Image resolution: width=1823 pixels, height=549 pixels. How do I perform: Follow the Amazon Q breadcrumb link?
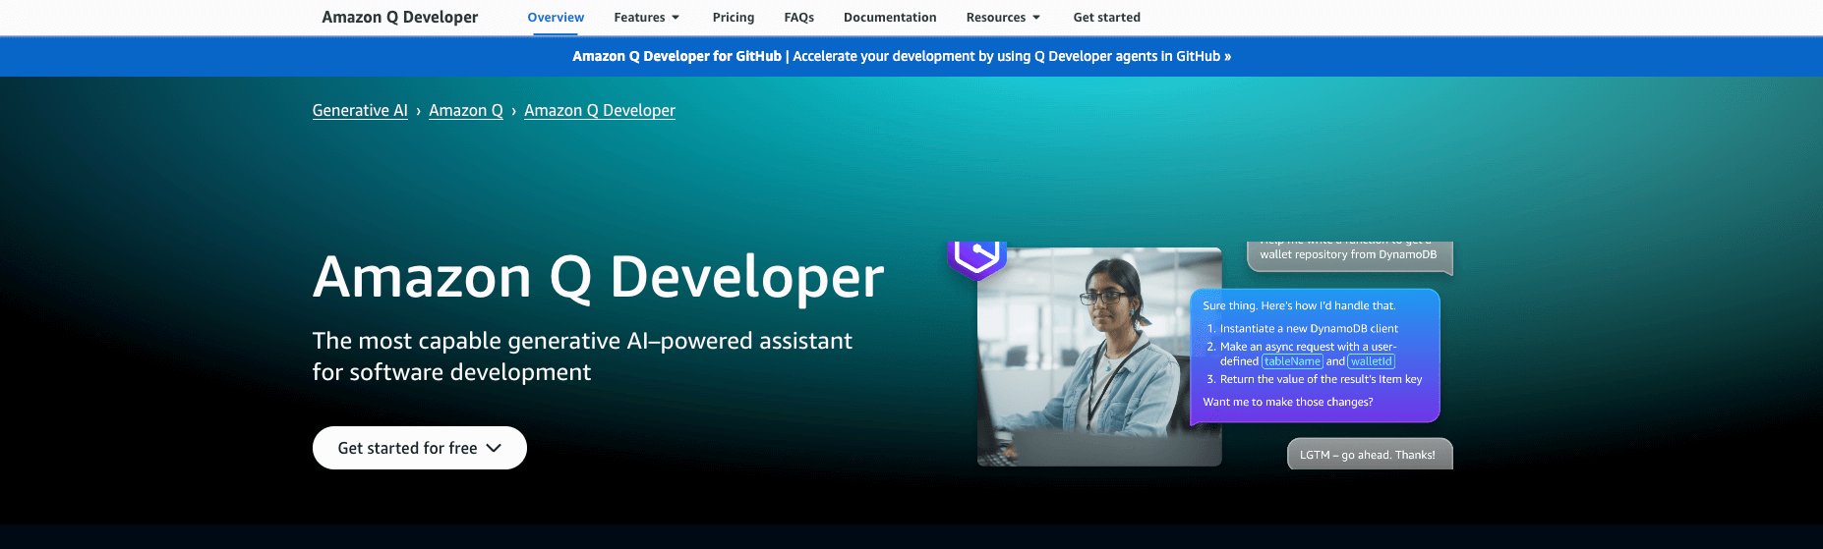tap(466, 110)
